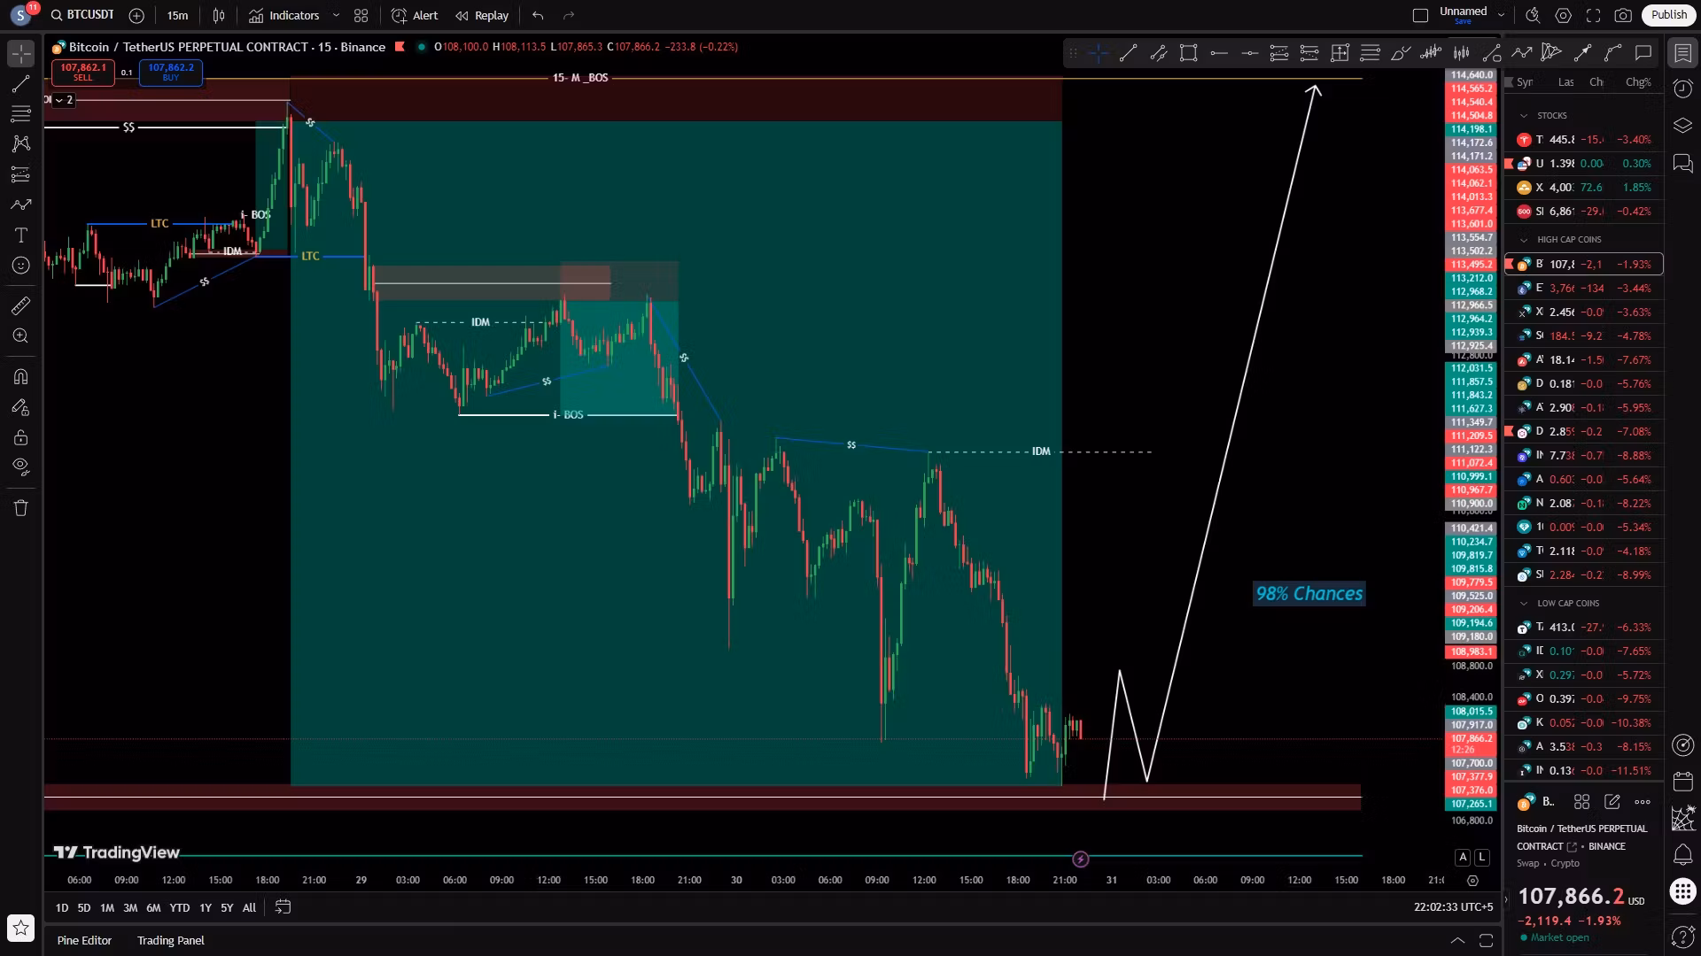Toggle magnet mode for drawings

pos(20,377)
